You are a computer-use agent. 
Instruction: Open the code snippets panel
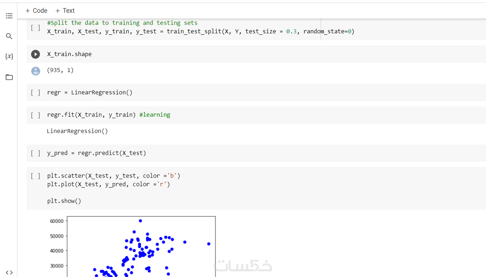pos(9,272)
